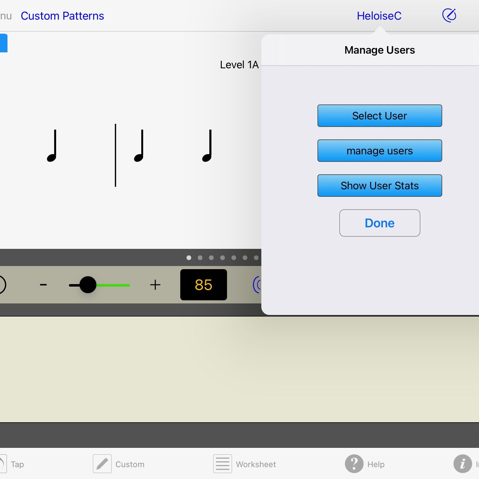
Task: Increase tempo with the plus button
Action: tap(155, 285)
